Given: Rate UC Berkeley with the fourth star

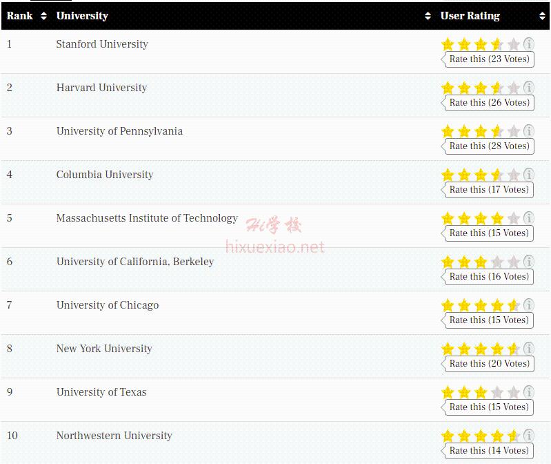Looking at the screenshot, I should click(497, 262).
